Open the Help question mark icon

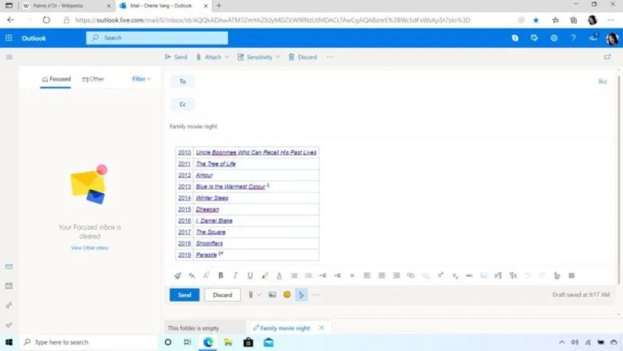(573, 38)
